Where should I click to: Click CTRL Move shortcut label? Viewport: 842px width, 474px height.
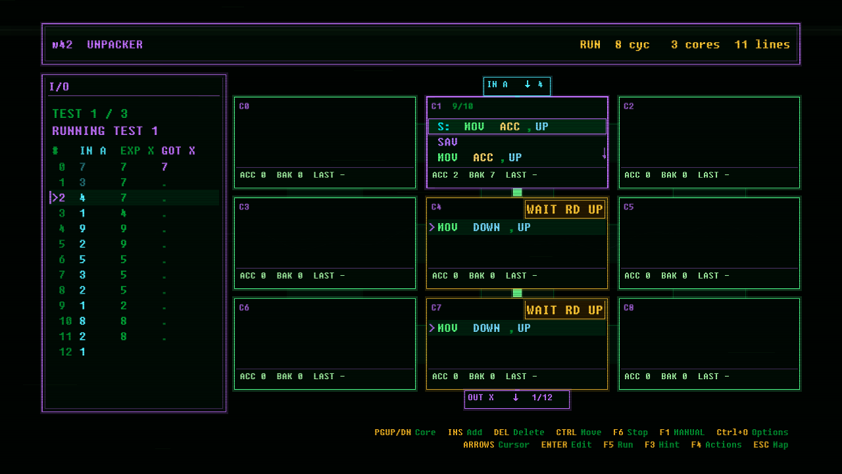pos(579,433)
